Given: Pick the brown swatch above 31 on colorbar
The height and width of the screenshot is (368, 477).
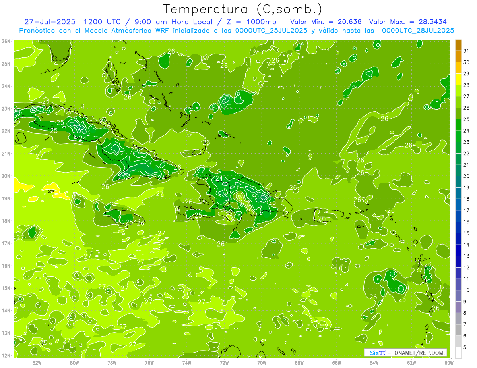Looking at the screenshot, I should [458, 45].
